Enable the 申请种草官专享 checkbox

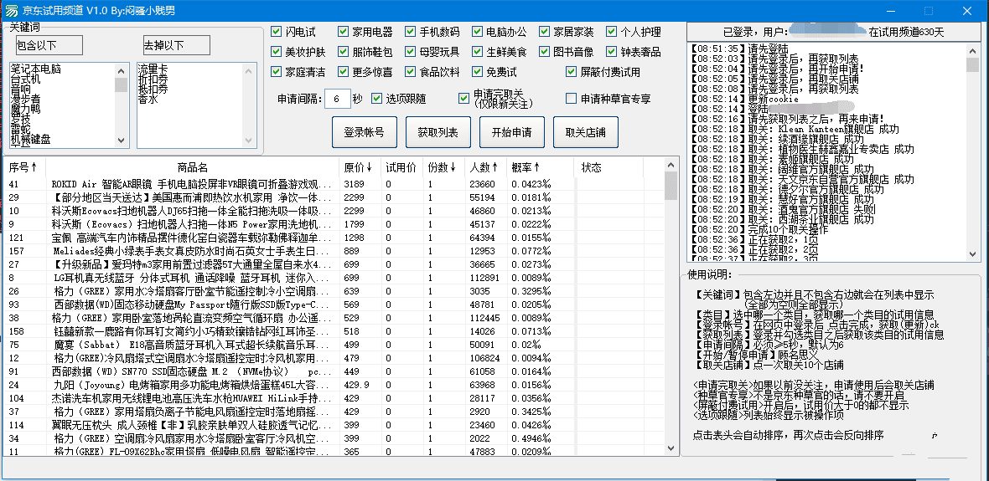pos(572,99)
